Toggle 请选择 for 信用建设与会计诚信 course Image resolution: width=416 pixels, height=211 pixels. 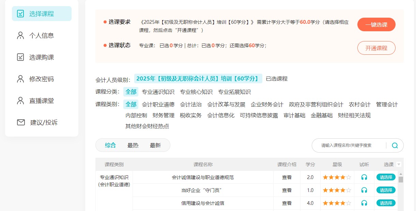[386, 203]
